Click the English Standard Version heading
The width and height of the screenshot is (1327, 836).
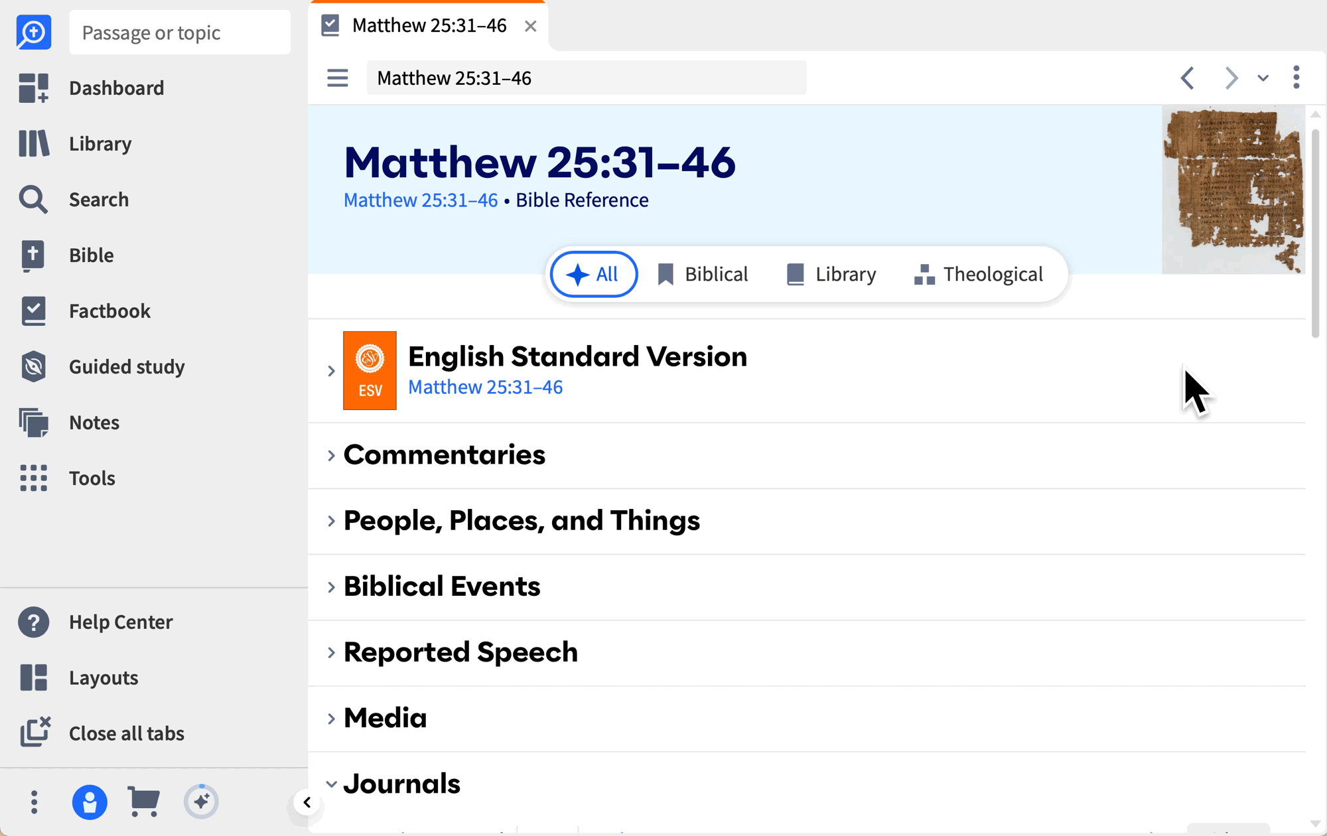tap(578, 356)
